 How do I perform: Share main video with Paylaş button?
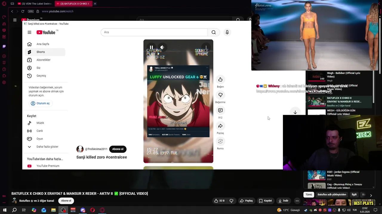click(x=246, y=201)
